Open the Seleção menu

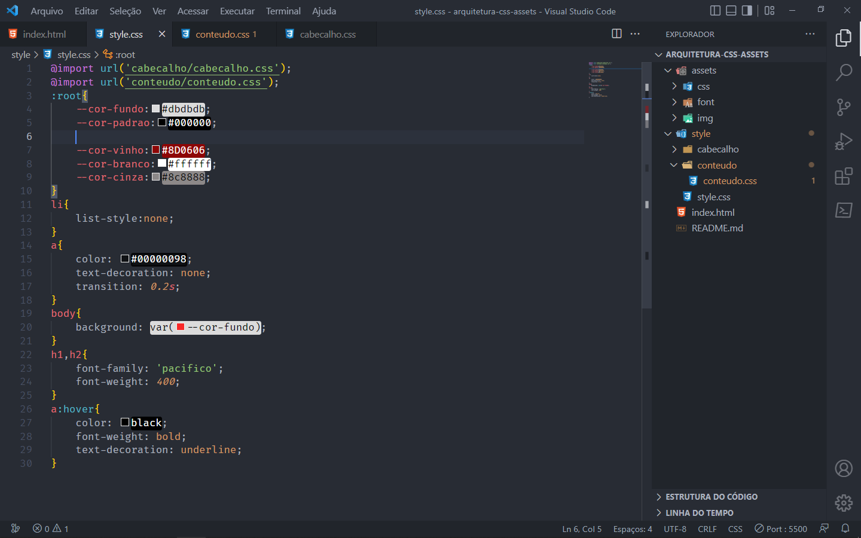pyautogui.click(x=126, y=11)
